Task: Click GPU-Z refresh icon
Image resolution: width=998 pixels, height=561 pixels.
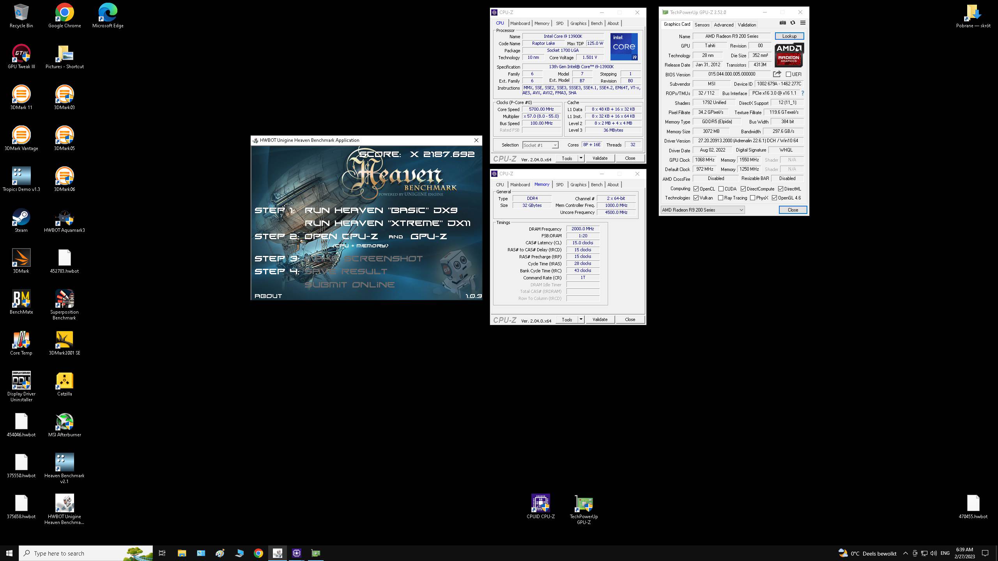Action: [x=793, y=23]
